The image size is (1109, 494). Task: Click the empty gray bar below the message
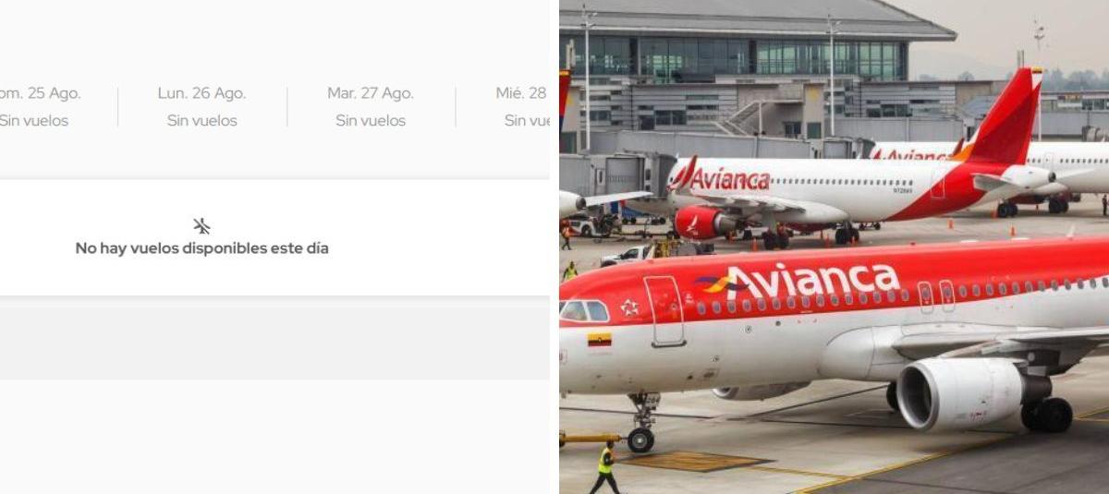tap(274, 343)
